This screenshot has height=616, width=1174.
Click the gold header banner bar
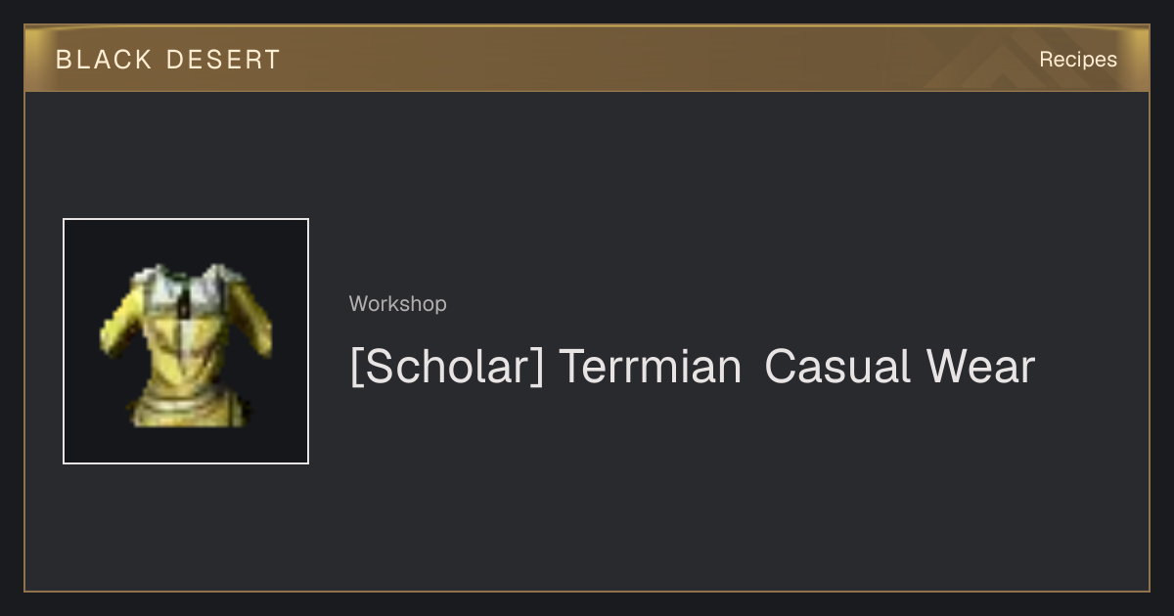(x=587, y=59)
